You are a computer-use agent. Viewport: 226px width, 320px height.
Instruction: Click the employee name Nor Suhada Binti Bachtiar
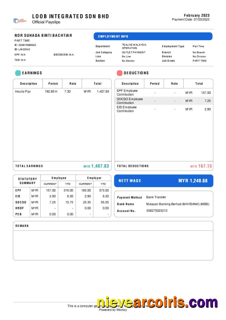[x=43, y=35]
